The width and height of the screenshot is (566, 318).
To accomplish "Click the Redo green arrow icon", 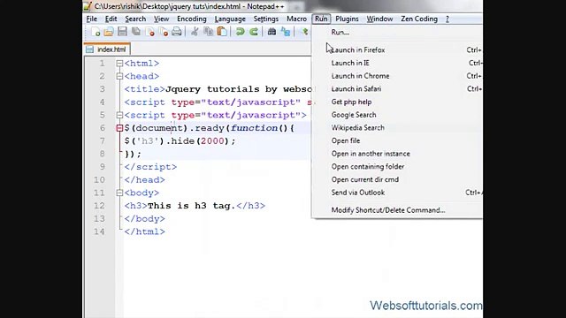I will tap(254, 32).
